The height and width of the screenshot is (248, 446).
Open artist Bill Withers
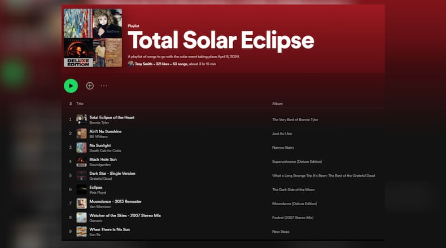point(98,136)
